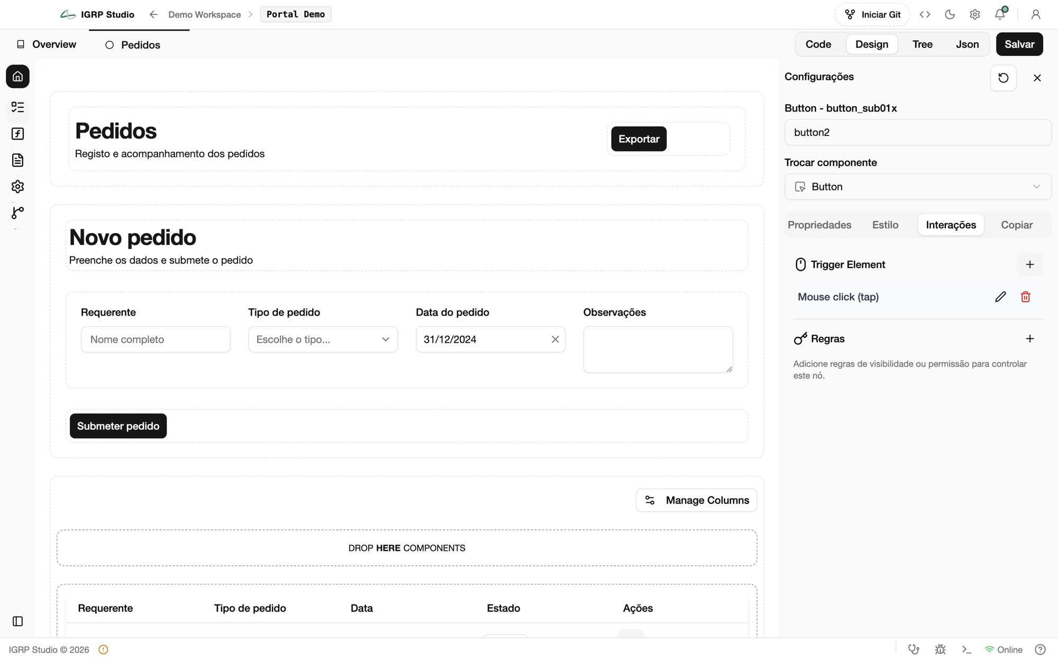Switch to the Tree view tab
1058x661 pixels.
click(922, 44)
